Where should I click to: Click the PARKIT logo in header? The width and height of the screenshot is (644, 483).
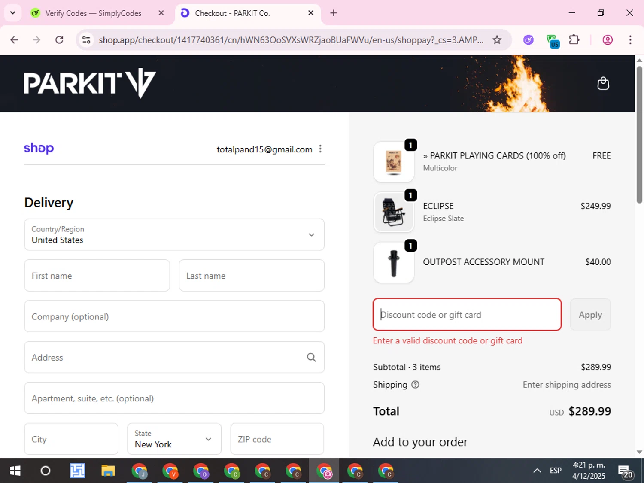click(90, 83)
